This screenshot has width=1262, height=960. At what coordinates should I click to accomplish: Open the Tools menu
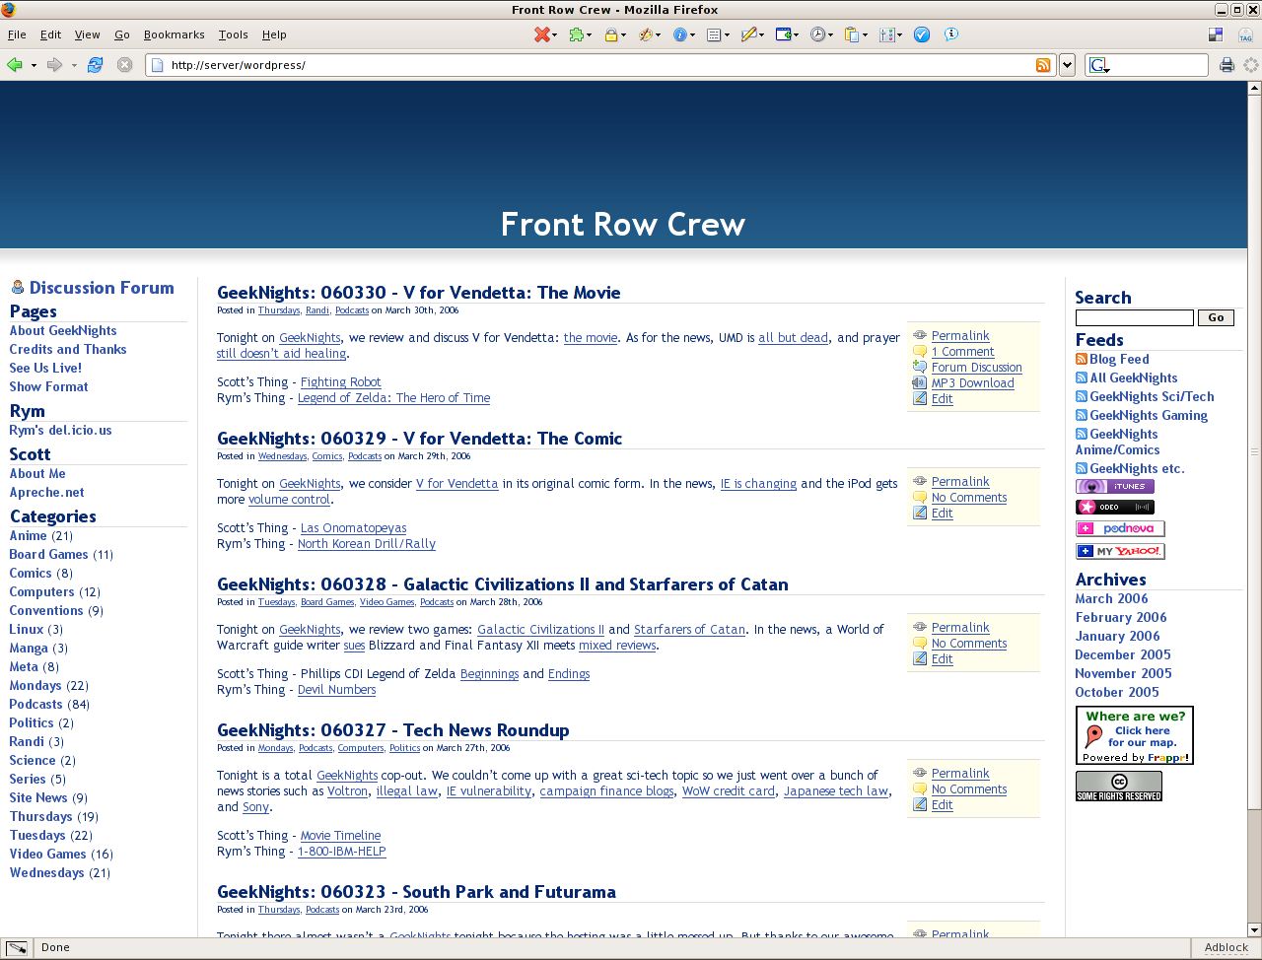234,34
